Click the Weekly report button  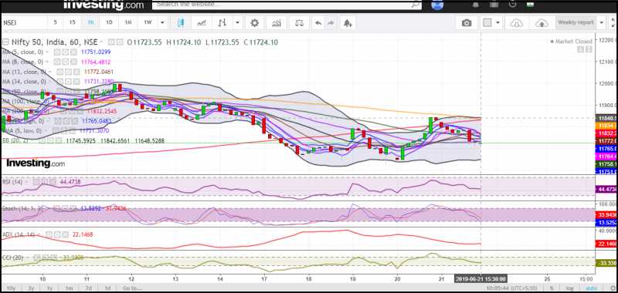(x=576, y=23)
